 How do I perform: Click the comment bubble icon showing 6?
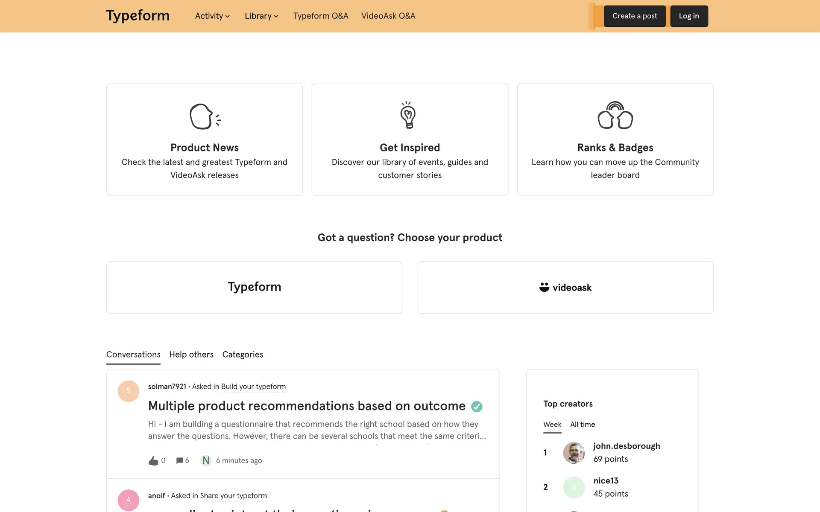[180, 460]
